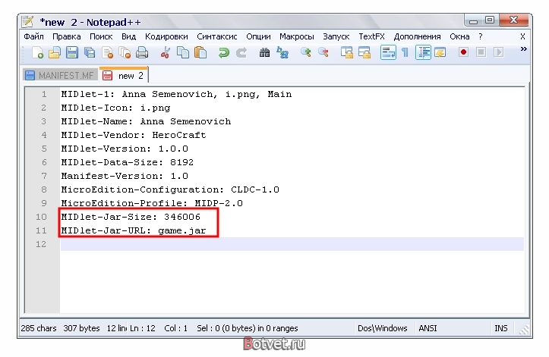Click the line MIDlet-Jar-URL: game.jar
Viewport: 549px width, 357px height.
coord(134,230)
